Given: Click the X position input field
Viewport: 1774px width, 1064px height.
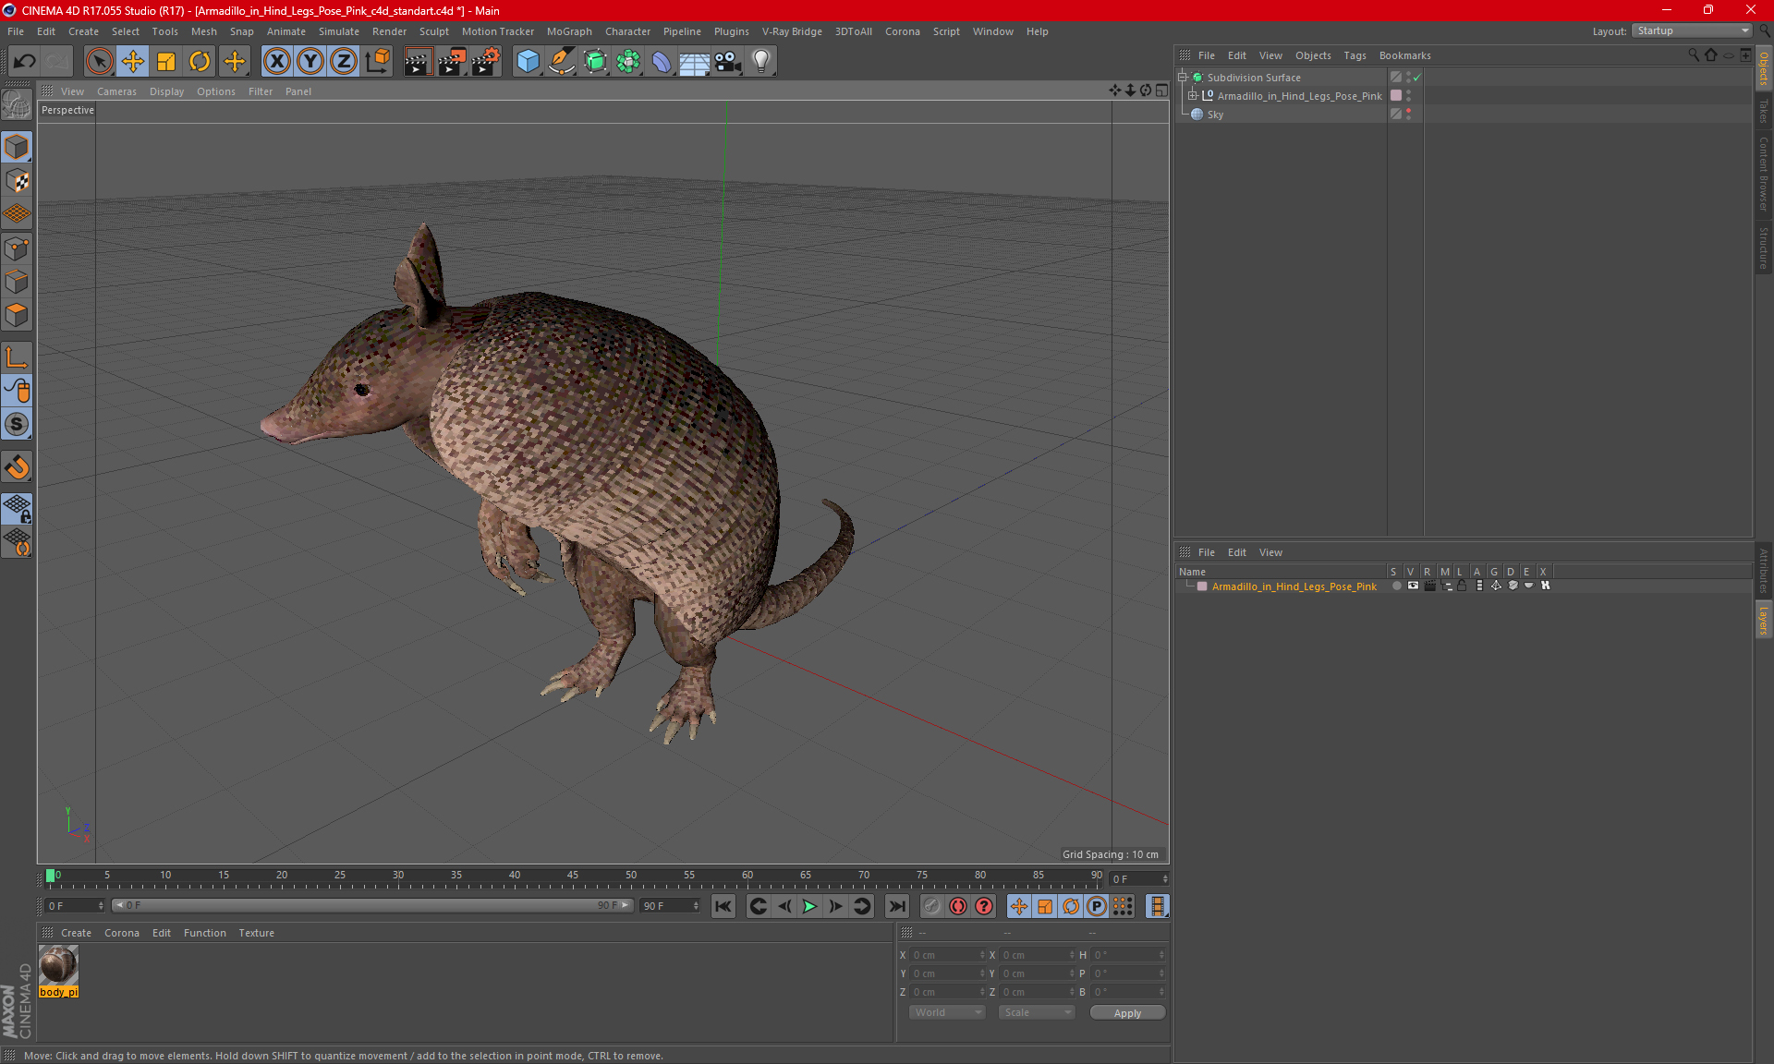Looking at the screenshot, I should point(948,955).
